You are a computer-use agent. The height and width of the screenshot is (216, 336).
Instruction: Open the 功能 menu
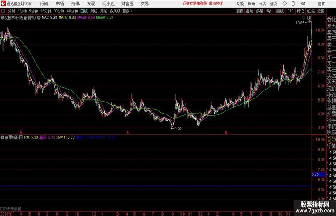240,4
